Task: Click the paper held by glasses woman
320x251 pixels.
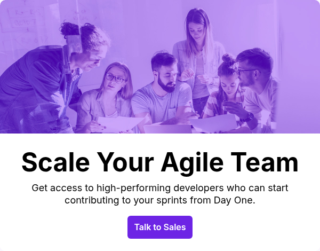Action: tap(118, 124)
